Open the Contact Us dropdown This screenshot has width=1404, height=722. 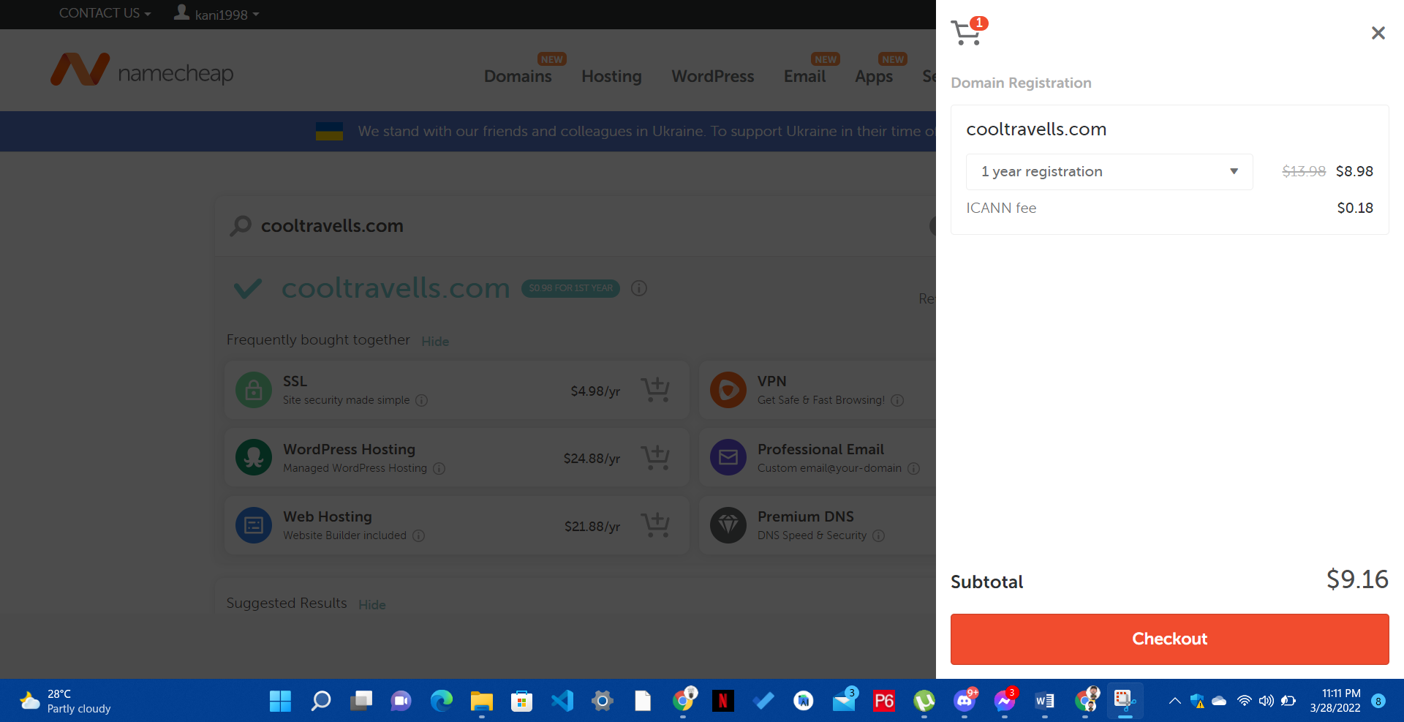click(105, 13)
